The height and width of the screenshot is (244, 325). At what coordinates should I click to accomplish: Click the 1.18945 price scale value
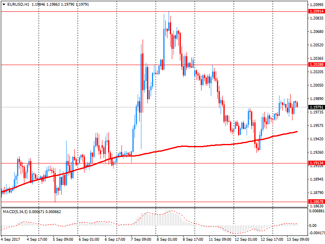pyautogui.click(x=317, y=179)
